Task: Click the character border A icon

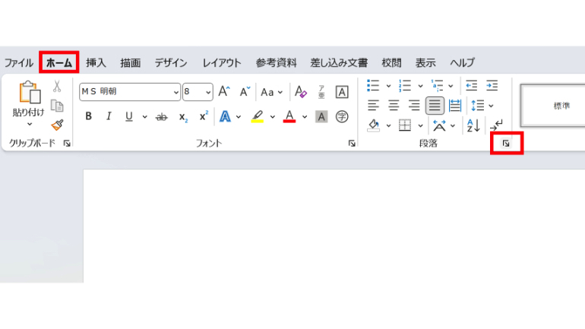Action: [342, 92]
